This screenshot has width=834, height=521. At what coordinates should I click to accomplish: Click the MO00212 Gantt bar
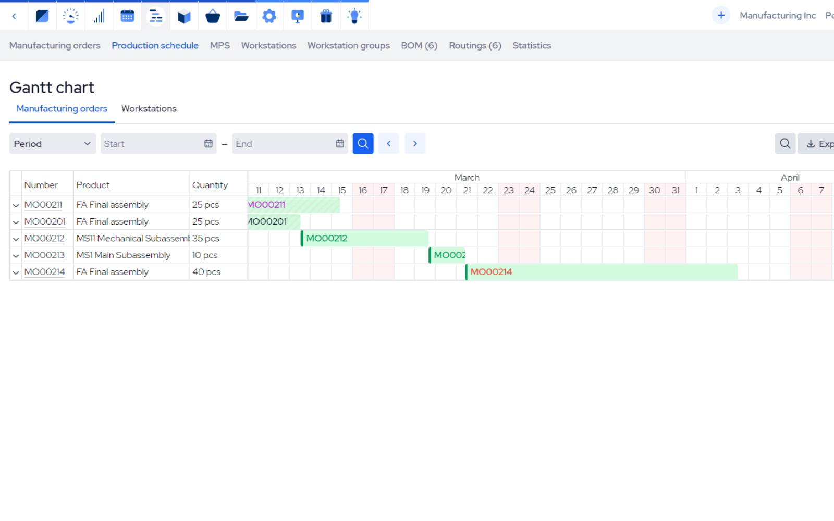click(365, 238)
